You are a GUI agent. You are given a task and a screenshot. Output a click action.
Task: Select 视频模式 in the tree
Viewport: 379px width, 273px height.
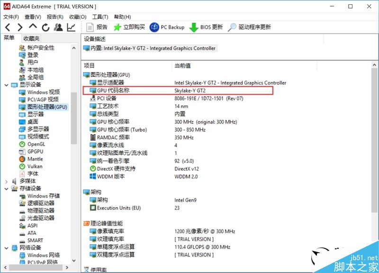[x=34, y=137]
